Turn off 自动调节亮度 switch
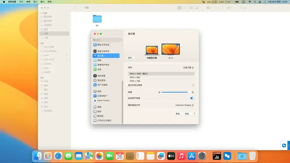 (192, 98)
